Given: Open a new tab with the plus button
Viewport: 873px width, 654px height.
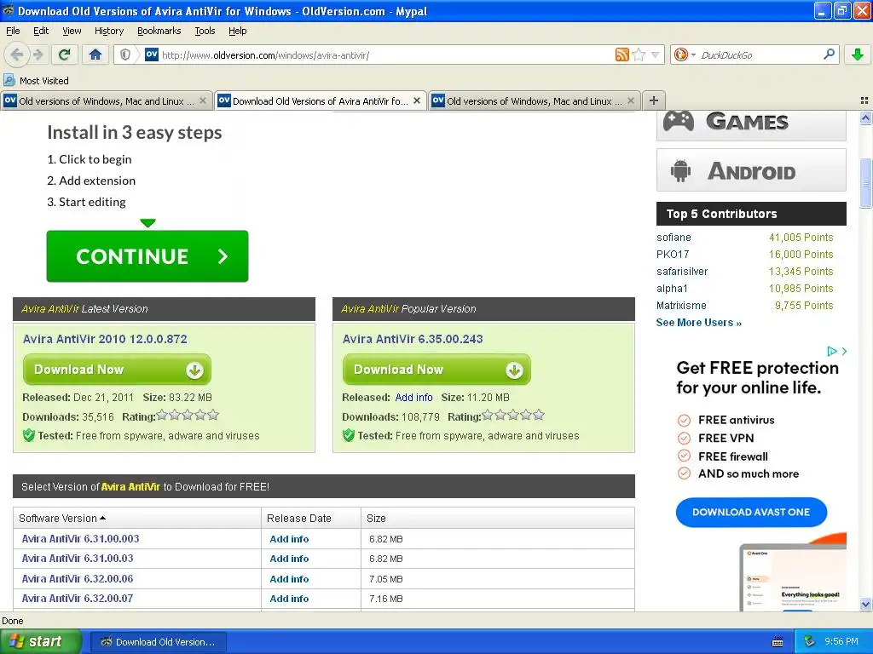Looking at the screenshot, I should coord(654,100).
